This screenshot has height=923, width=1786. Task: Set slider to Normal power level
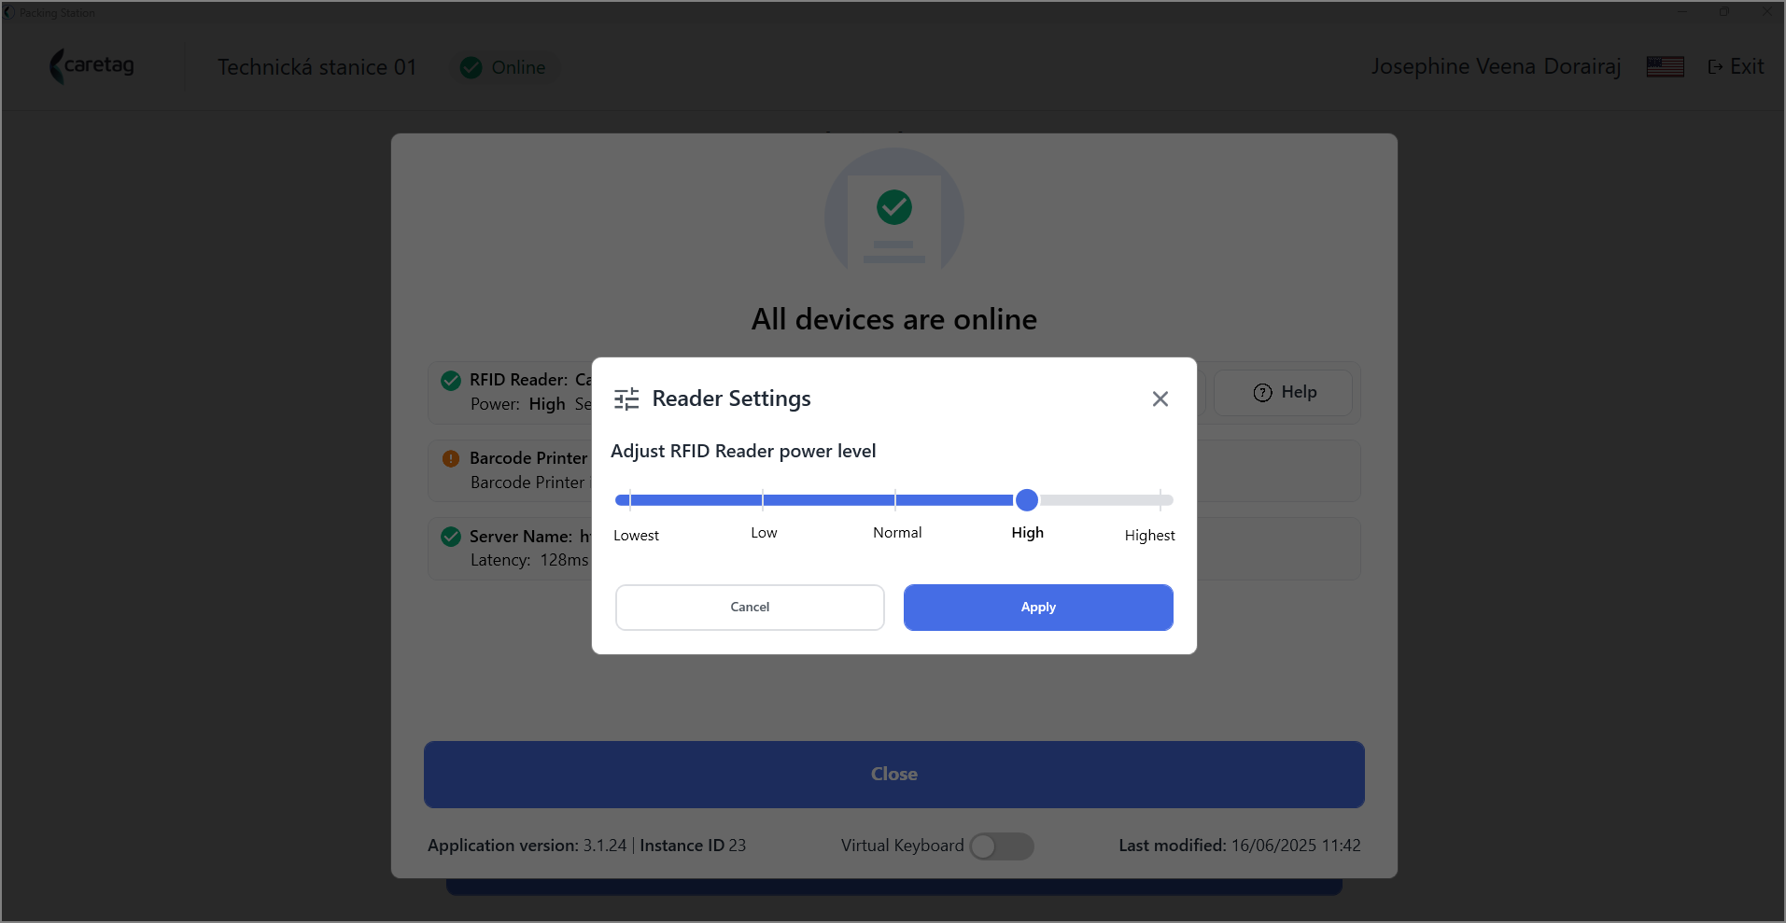tap(895, 500)
